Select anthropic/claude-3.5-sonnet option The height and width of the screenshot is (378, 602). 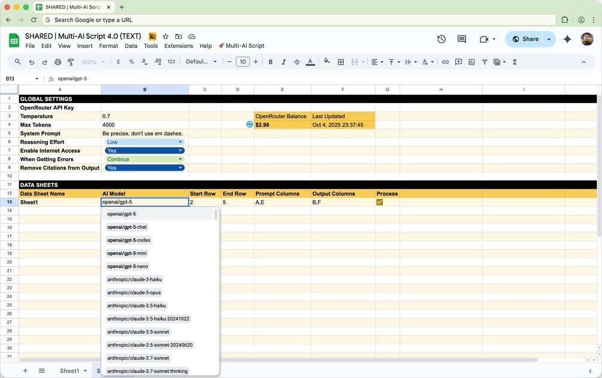click(x=138, y=332)
